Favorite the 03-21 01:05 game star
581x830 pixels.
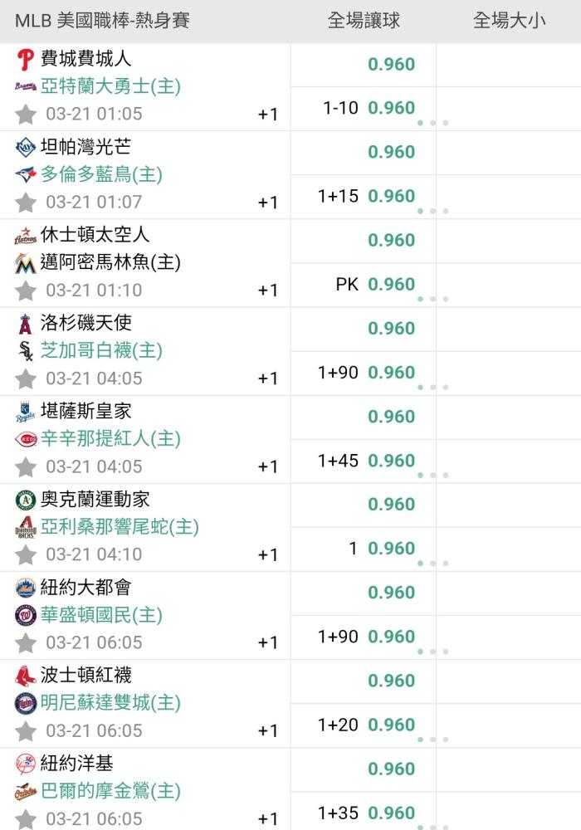[26, 114]
